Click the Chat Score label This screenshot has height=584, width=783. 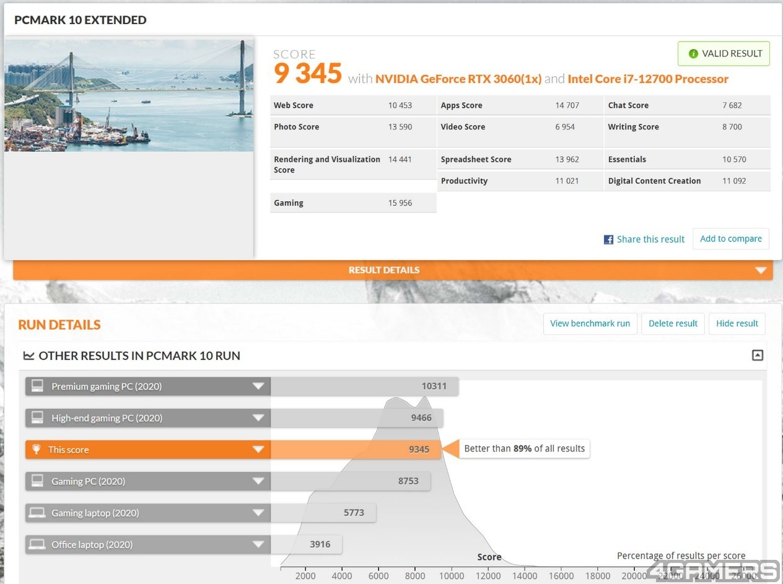pyautogui.click(x=628, y=105)
